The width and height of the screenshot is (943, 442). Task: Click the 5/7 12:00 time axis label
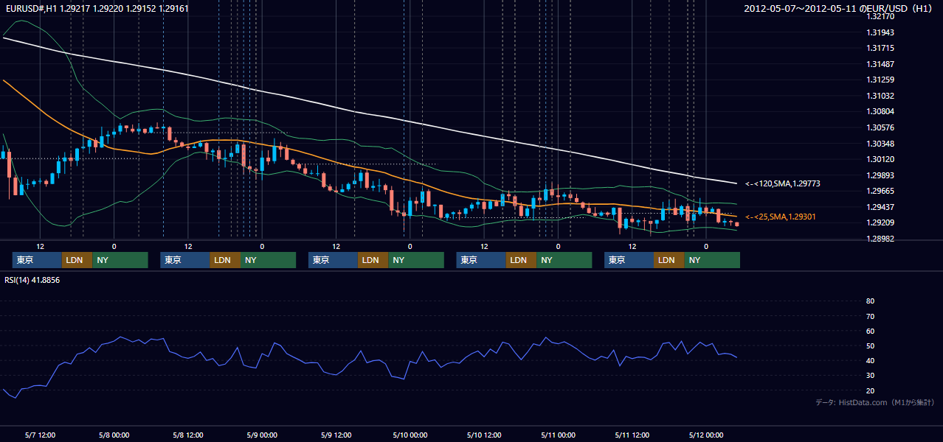40,435
